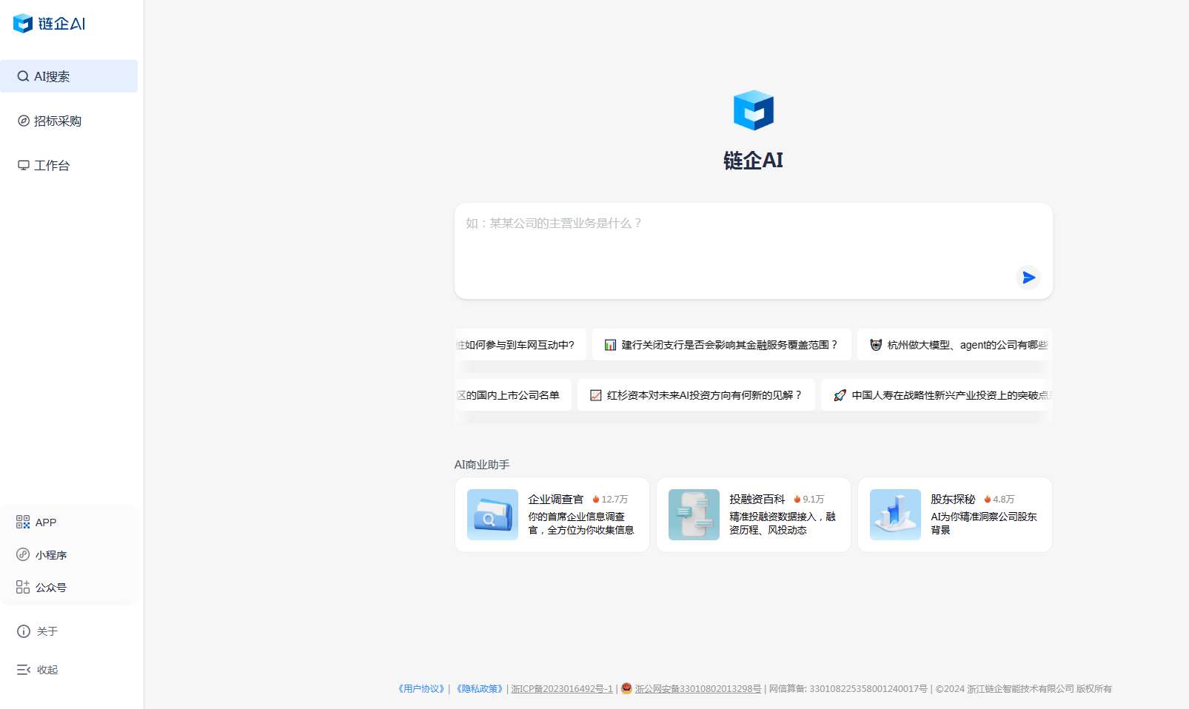Open the 《隐私政策》 link
The height and width of the screenshot is (709, 1189).
point(479,689)
